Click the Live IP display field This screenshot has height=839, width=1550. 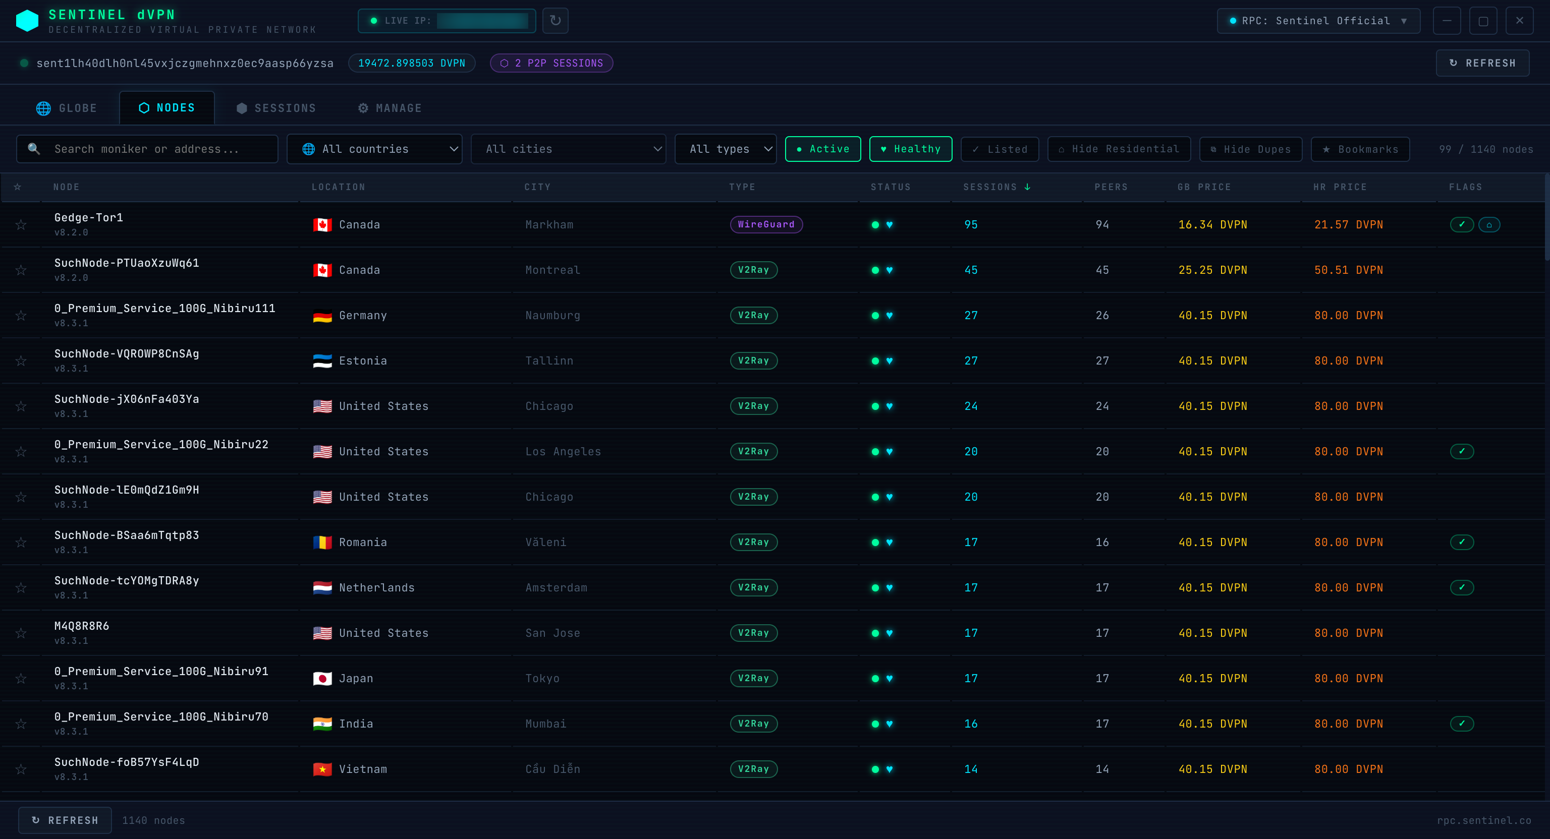(x=447, y=21)
